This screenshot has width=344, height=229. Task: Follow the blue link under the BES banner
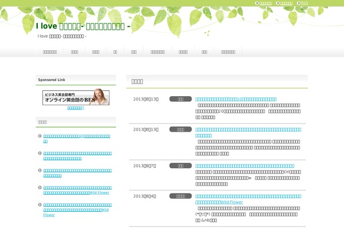(76, 108)
